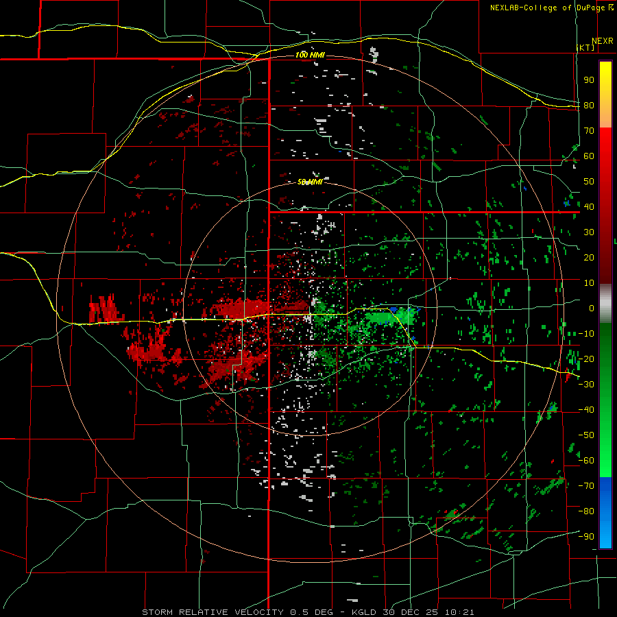Click the -30 legend value
617x617 pixels.
586,385
